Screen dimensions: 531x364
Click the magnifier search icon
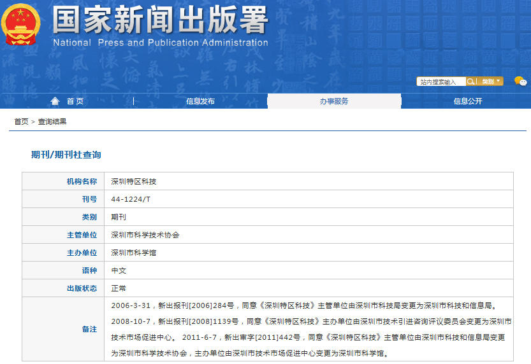pos(470,81)
